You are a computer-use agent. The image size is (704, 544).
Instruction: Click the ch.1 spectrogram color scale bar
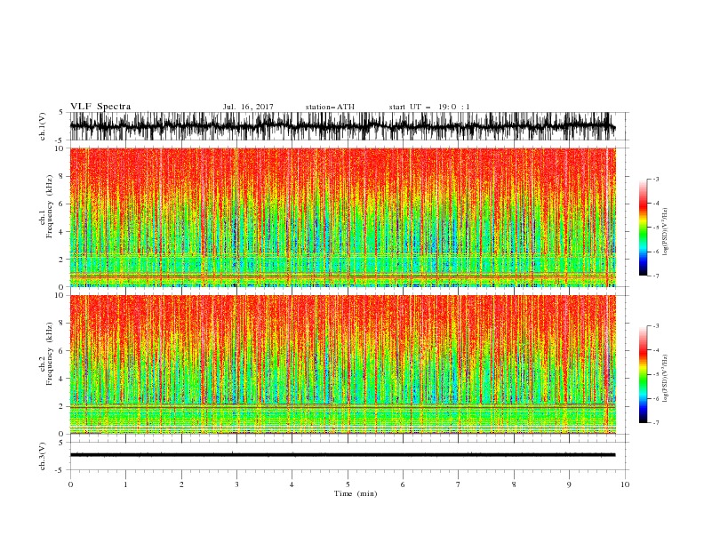point(643,228)
